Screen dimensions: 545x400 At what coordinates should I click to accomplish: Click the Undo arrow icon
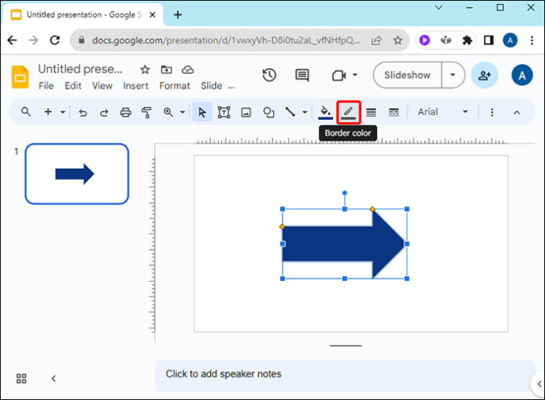pyautogui.click(x=83, y=113)
